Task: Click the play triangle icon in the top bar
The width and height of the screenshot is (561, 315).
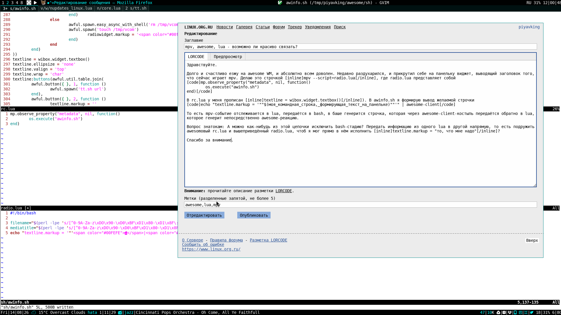Action: (35, 3)
